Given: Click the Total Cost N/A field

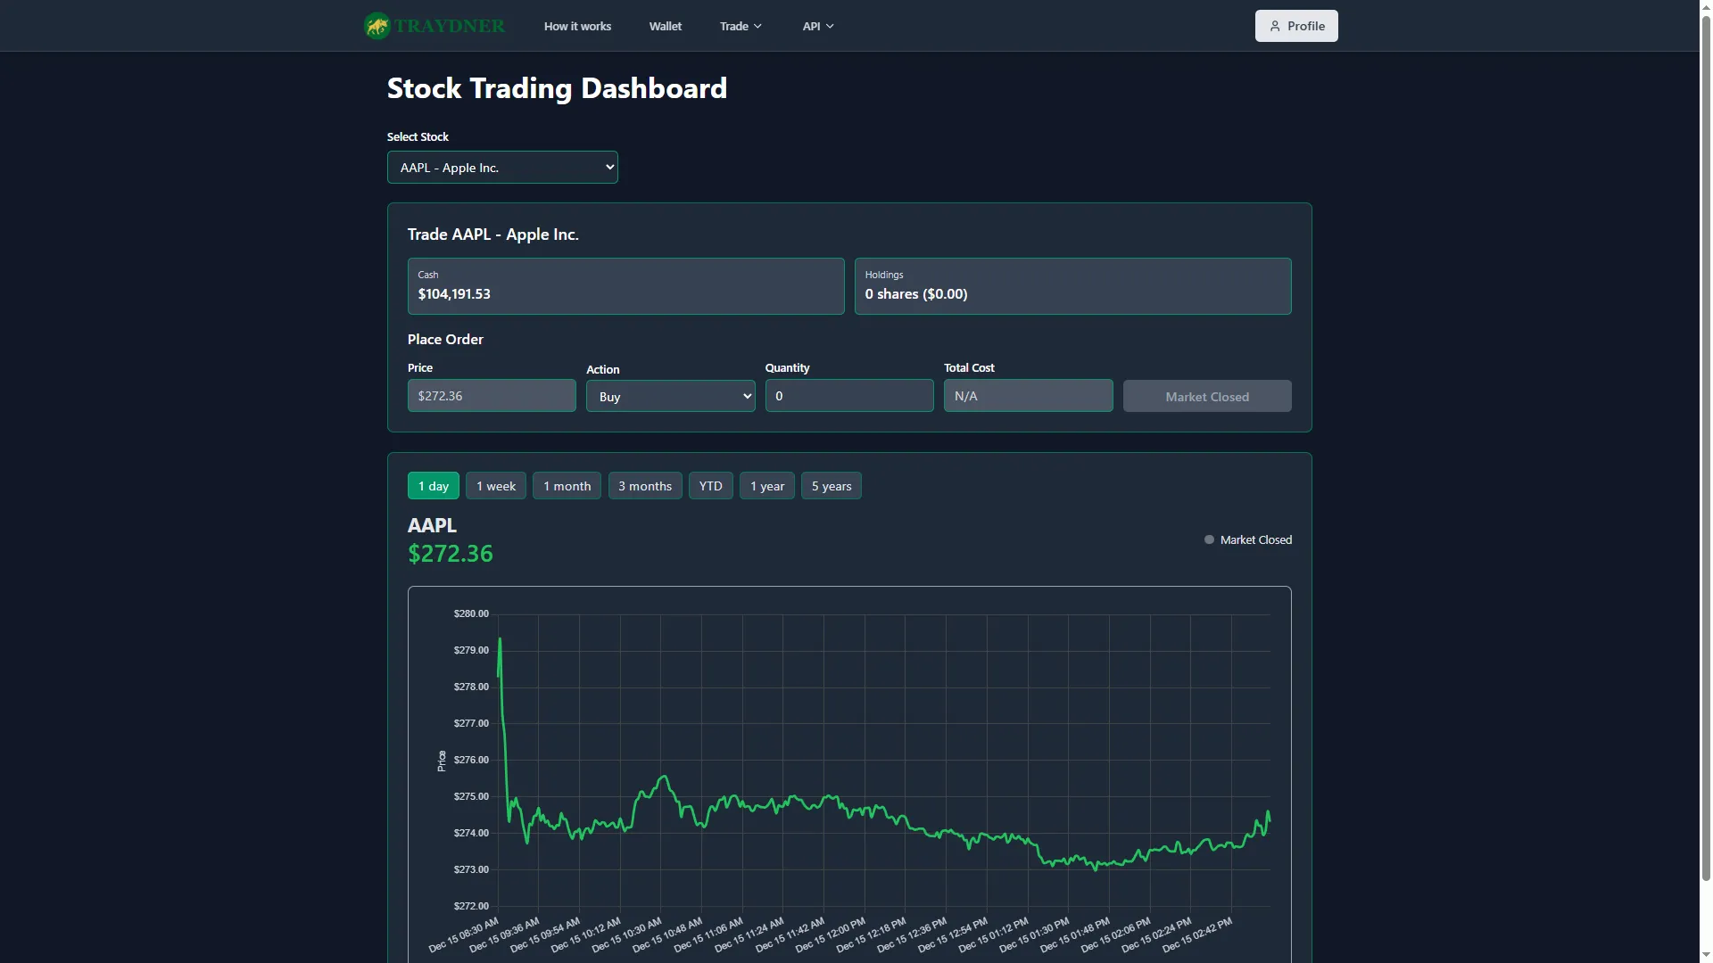Looking at the screenshot, I should (1029, 396).
